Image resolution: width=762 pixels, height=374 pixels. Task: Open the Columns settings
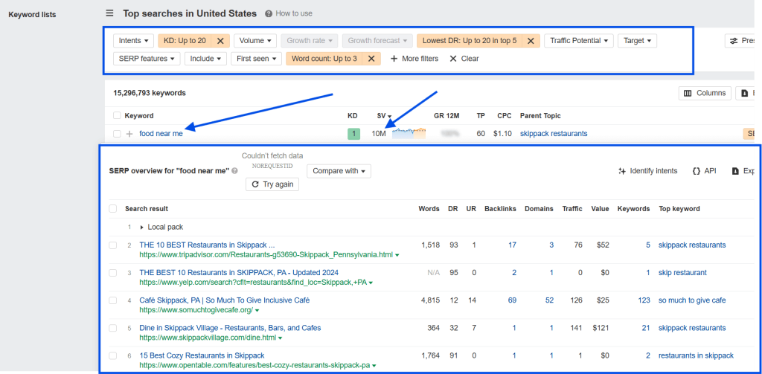tap(705, 93)
